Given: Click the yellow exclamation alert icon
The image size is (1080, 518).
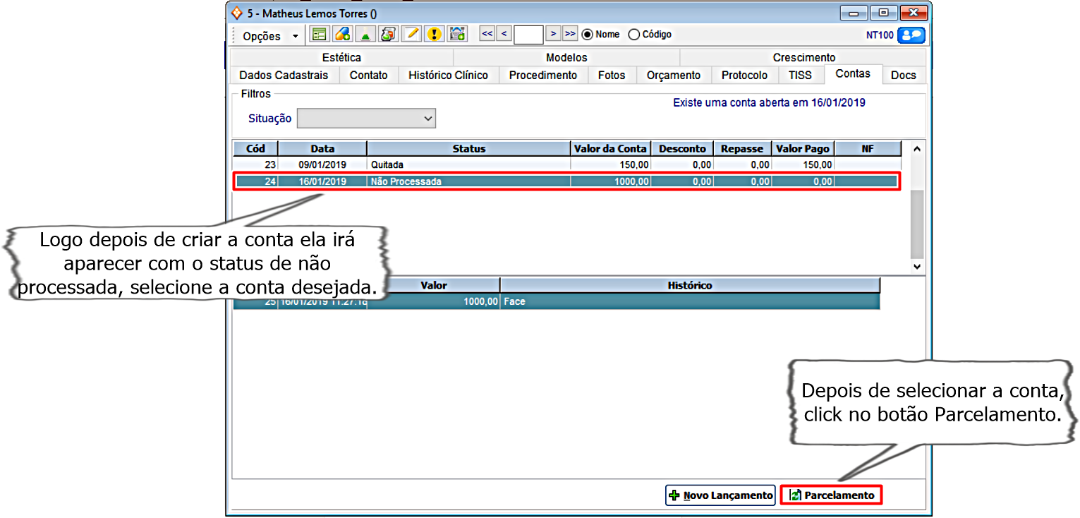Looking at the screenshot, I should pos(434,34).
